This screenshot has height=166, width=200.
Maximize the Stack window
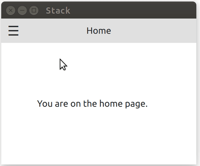point(34,11)
